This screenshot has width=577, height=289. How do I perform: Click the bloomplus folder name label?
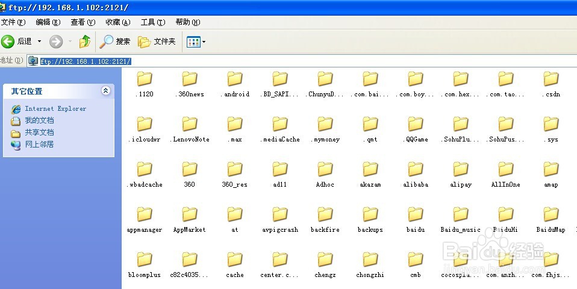pyautogui.click(x=145, y=275)
